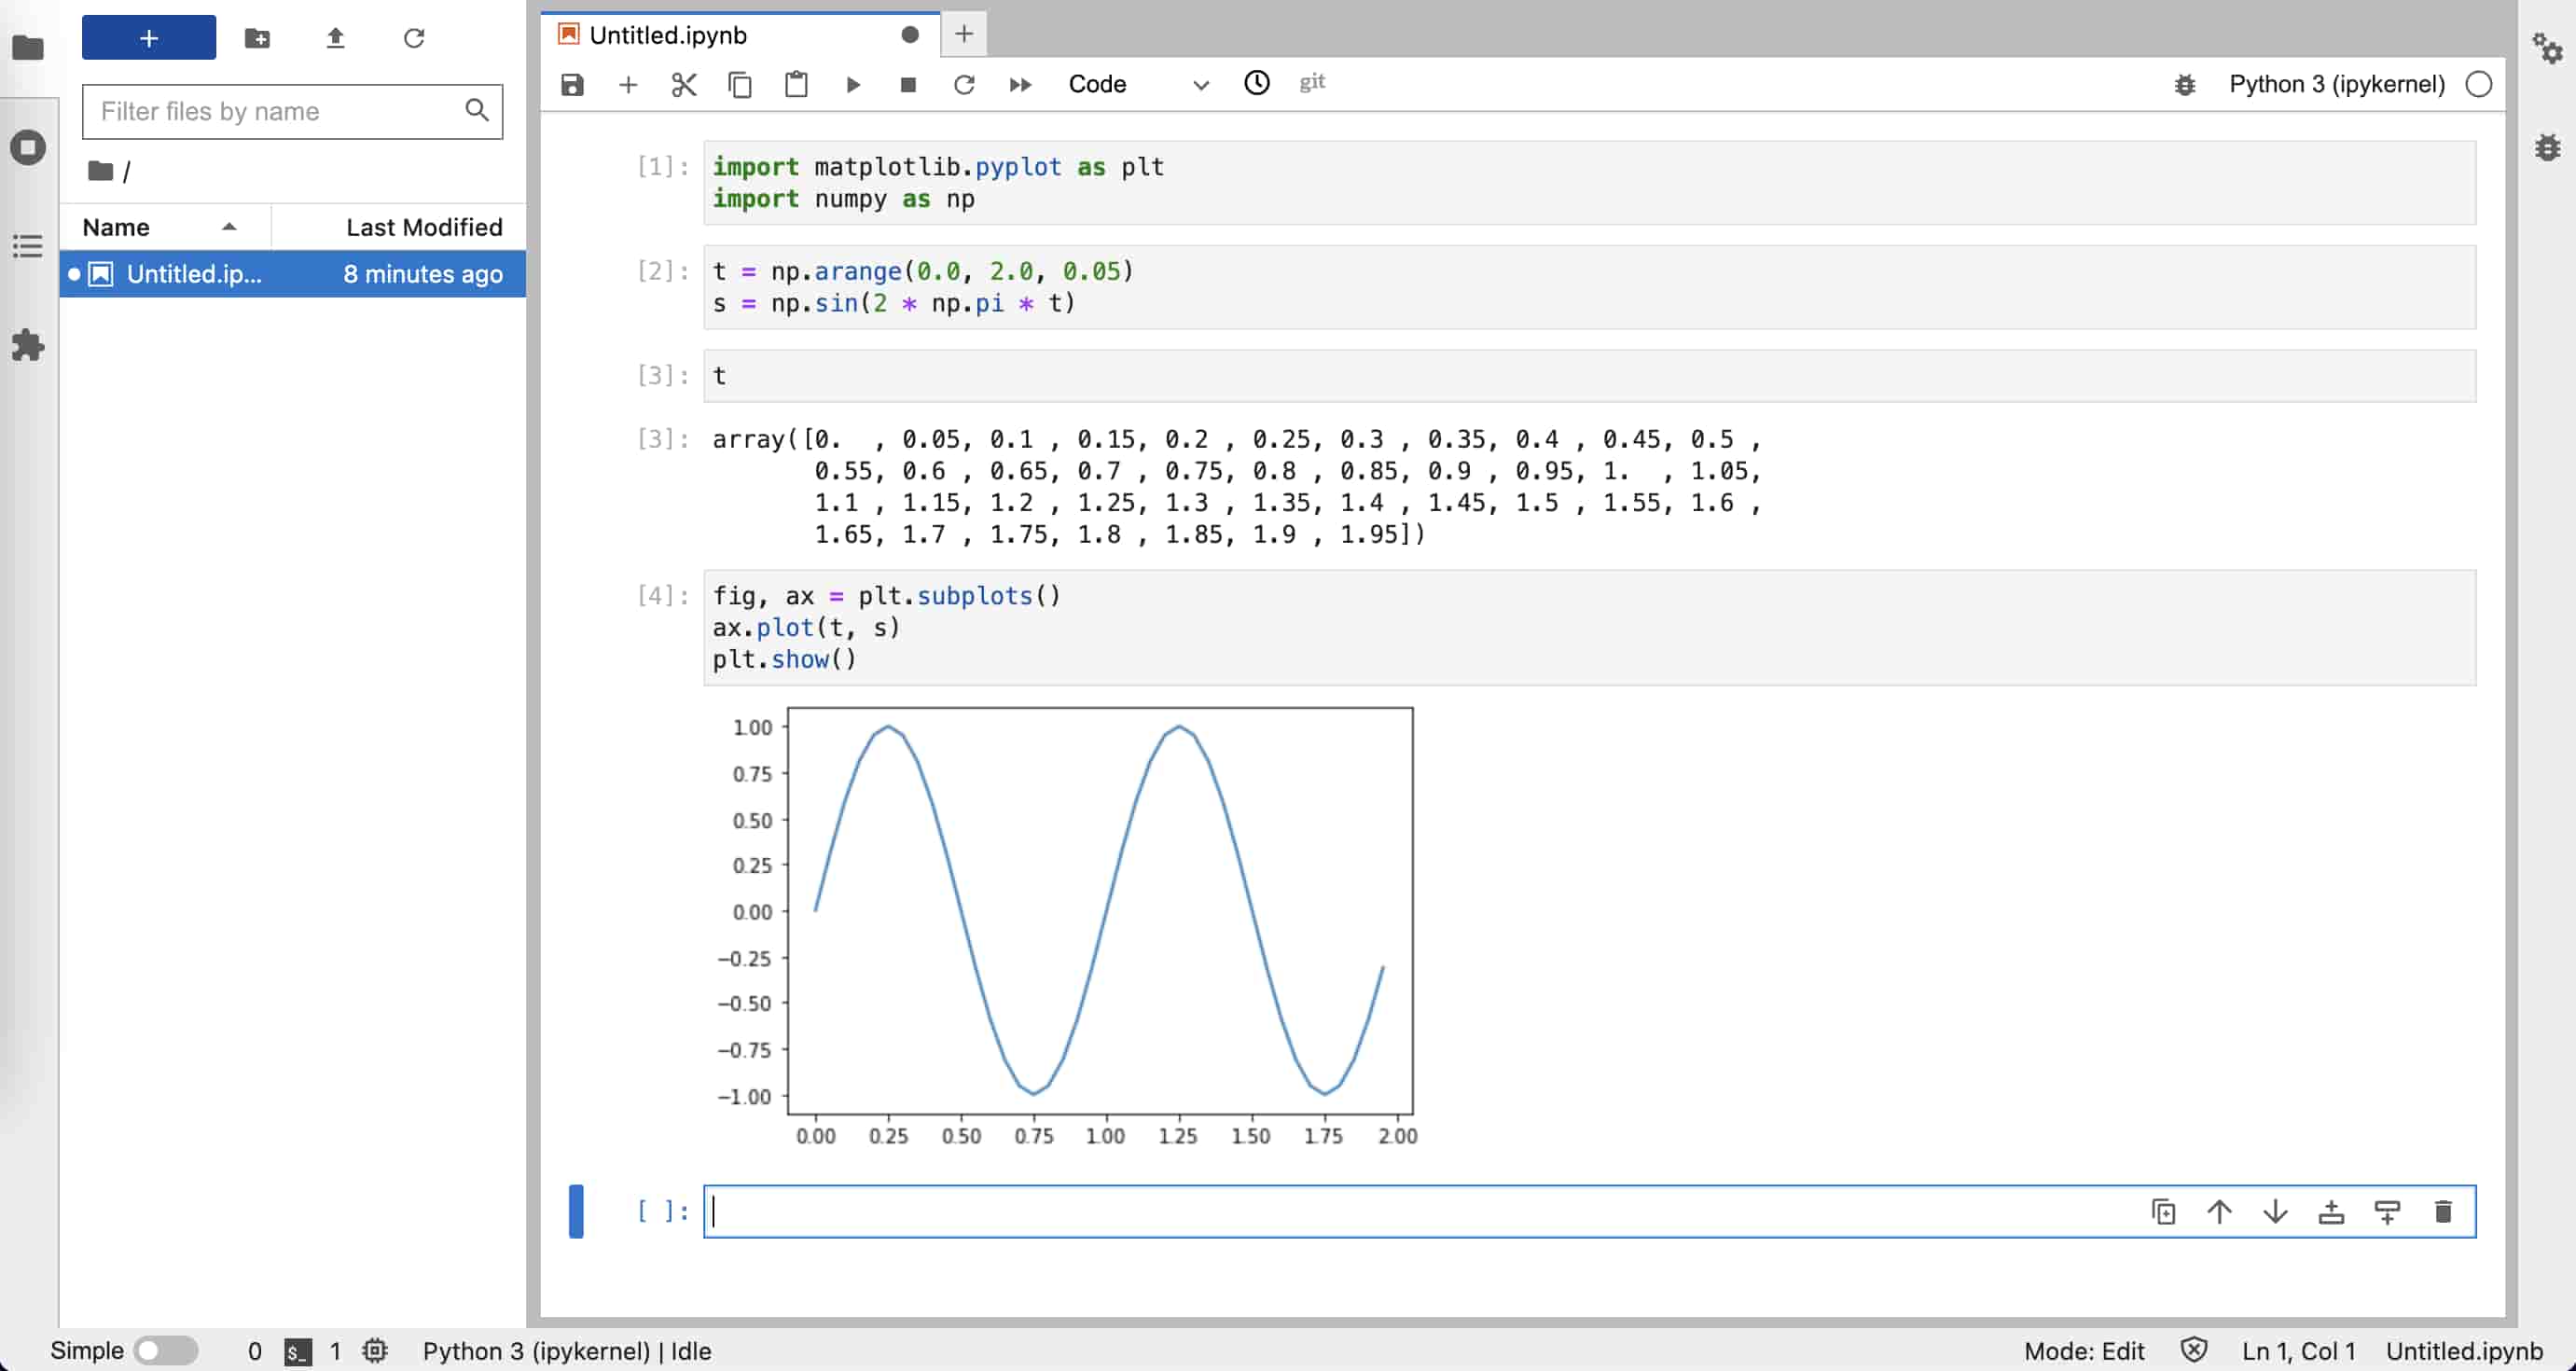The width and height of the screenshot is (2576, 1371).
Task: Sort files by Last Modified column
Action: 400,227
